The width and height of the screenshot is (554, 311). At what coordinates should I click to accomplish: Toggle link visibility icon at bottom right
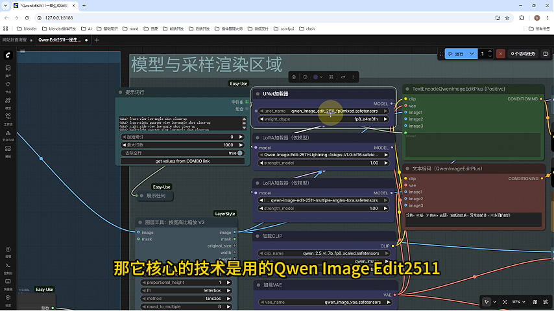coord(546,302)
